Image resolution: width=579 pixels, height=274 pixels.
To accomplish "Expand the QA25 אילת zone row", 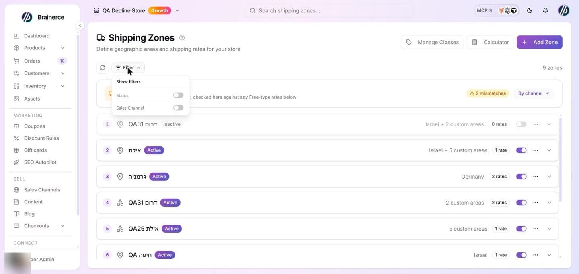I will (x=549, y=229).
